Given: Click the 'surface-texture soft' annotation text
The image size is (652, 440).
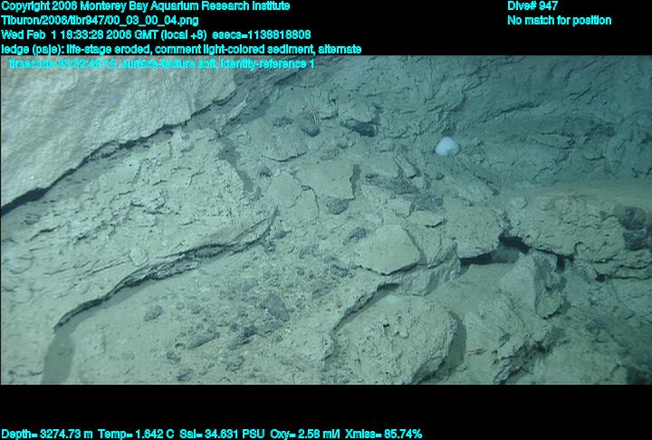Looking at the screenshot, I should [x=168, y=64].
